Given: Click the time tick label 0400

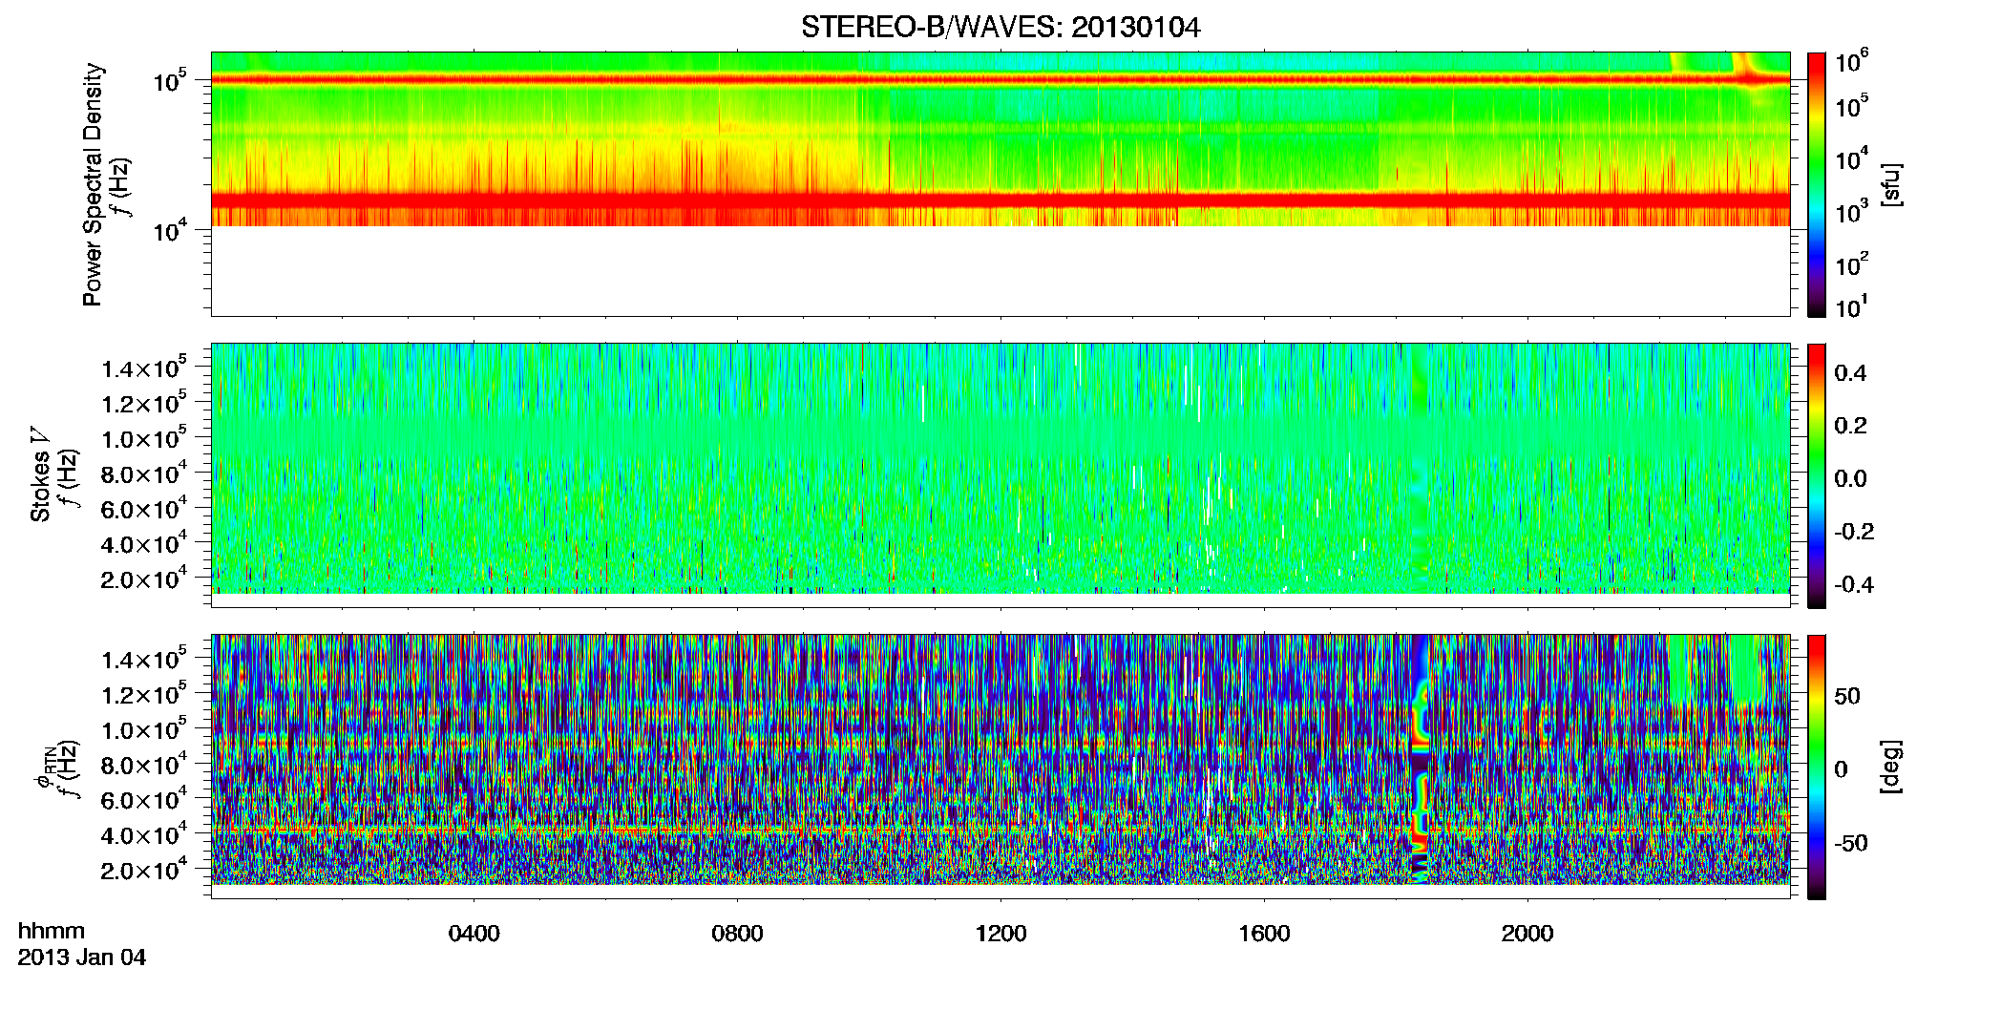Looking at the screenshot, I should click(x=474, y=934).
